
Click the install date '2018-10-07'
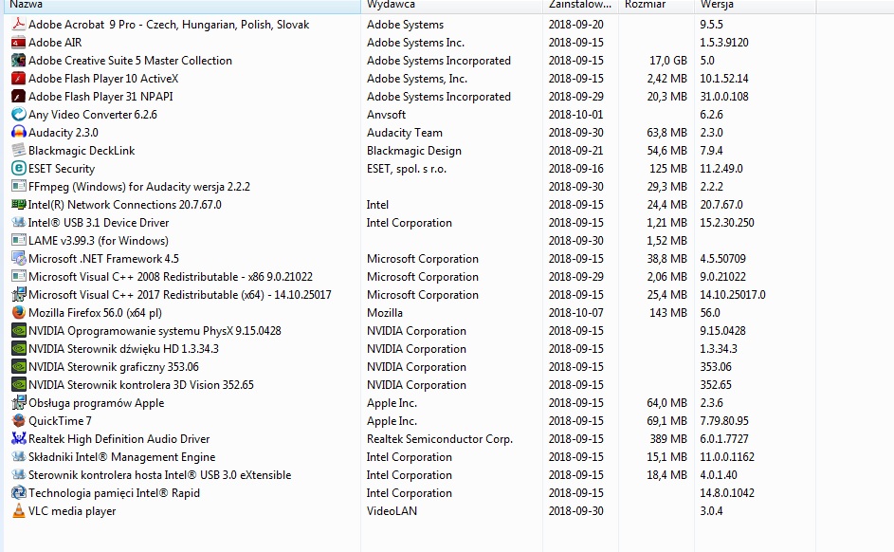(x=575, y=312)
